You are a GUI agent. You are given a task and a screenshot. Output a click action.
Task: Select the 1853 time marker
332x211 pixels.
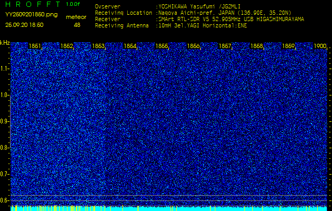[x=99, y=46]
